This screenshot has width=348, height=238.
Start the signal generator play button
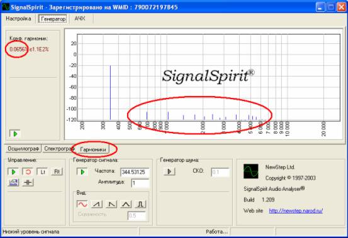coord(82,172)
